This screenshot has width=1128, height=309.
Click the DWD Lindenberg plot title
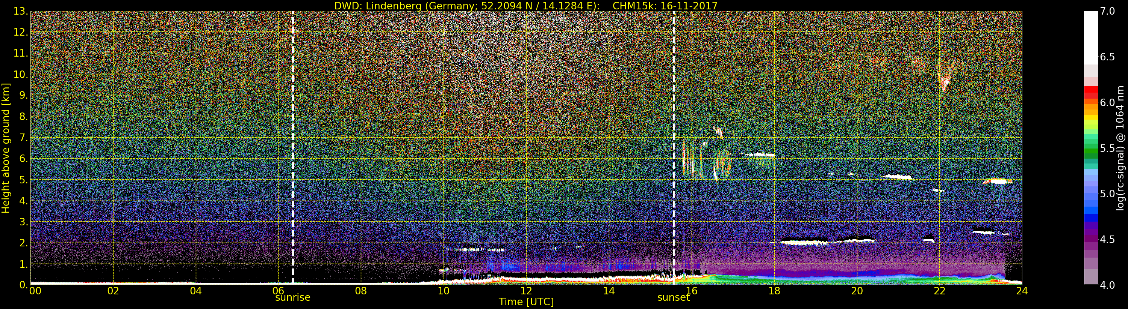pos(525,6)
